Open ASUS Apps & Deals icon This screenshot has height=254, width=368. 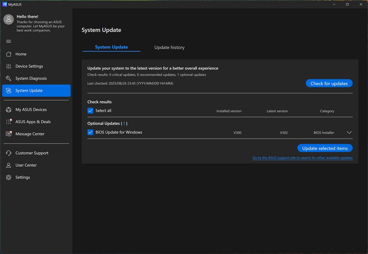9,121
